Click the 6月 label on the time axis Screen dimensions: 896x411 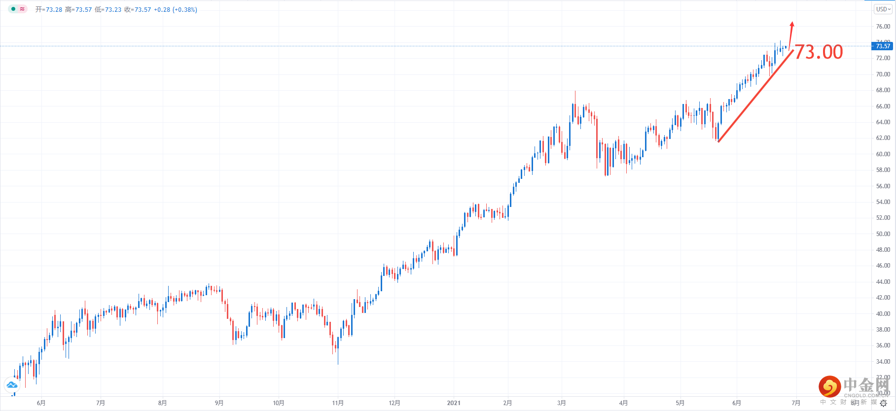click(x=41, y=402)
